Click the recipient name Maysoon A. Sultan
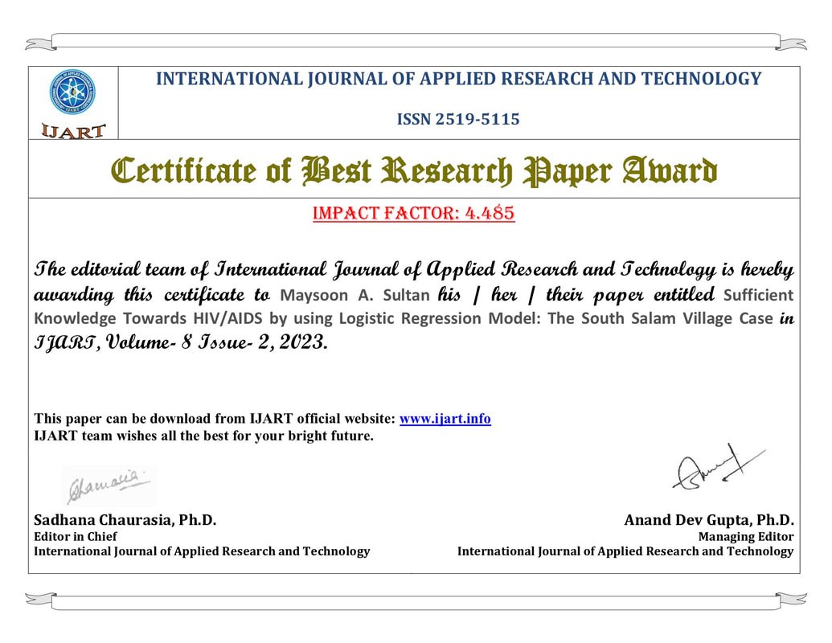This screenshot has width=832, height=643. 355,295
